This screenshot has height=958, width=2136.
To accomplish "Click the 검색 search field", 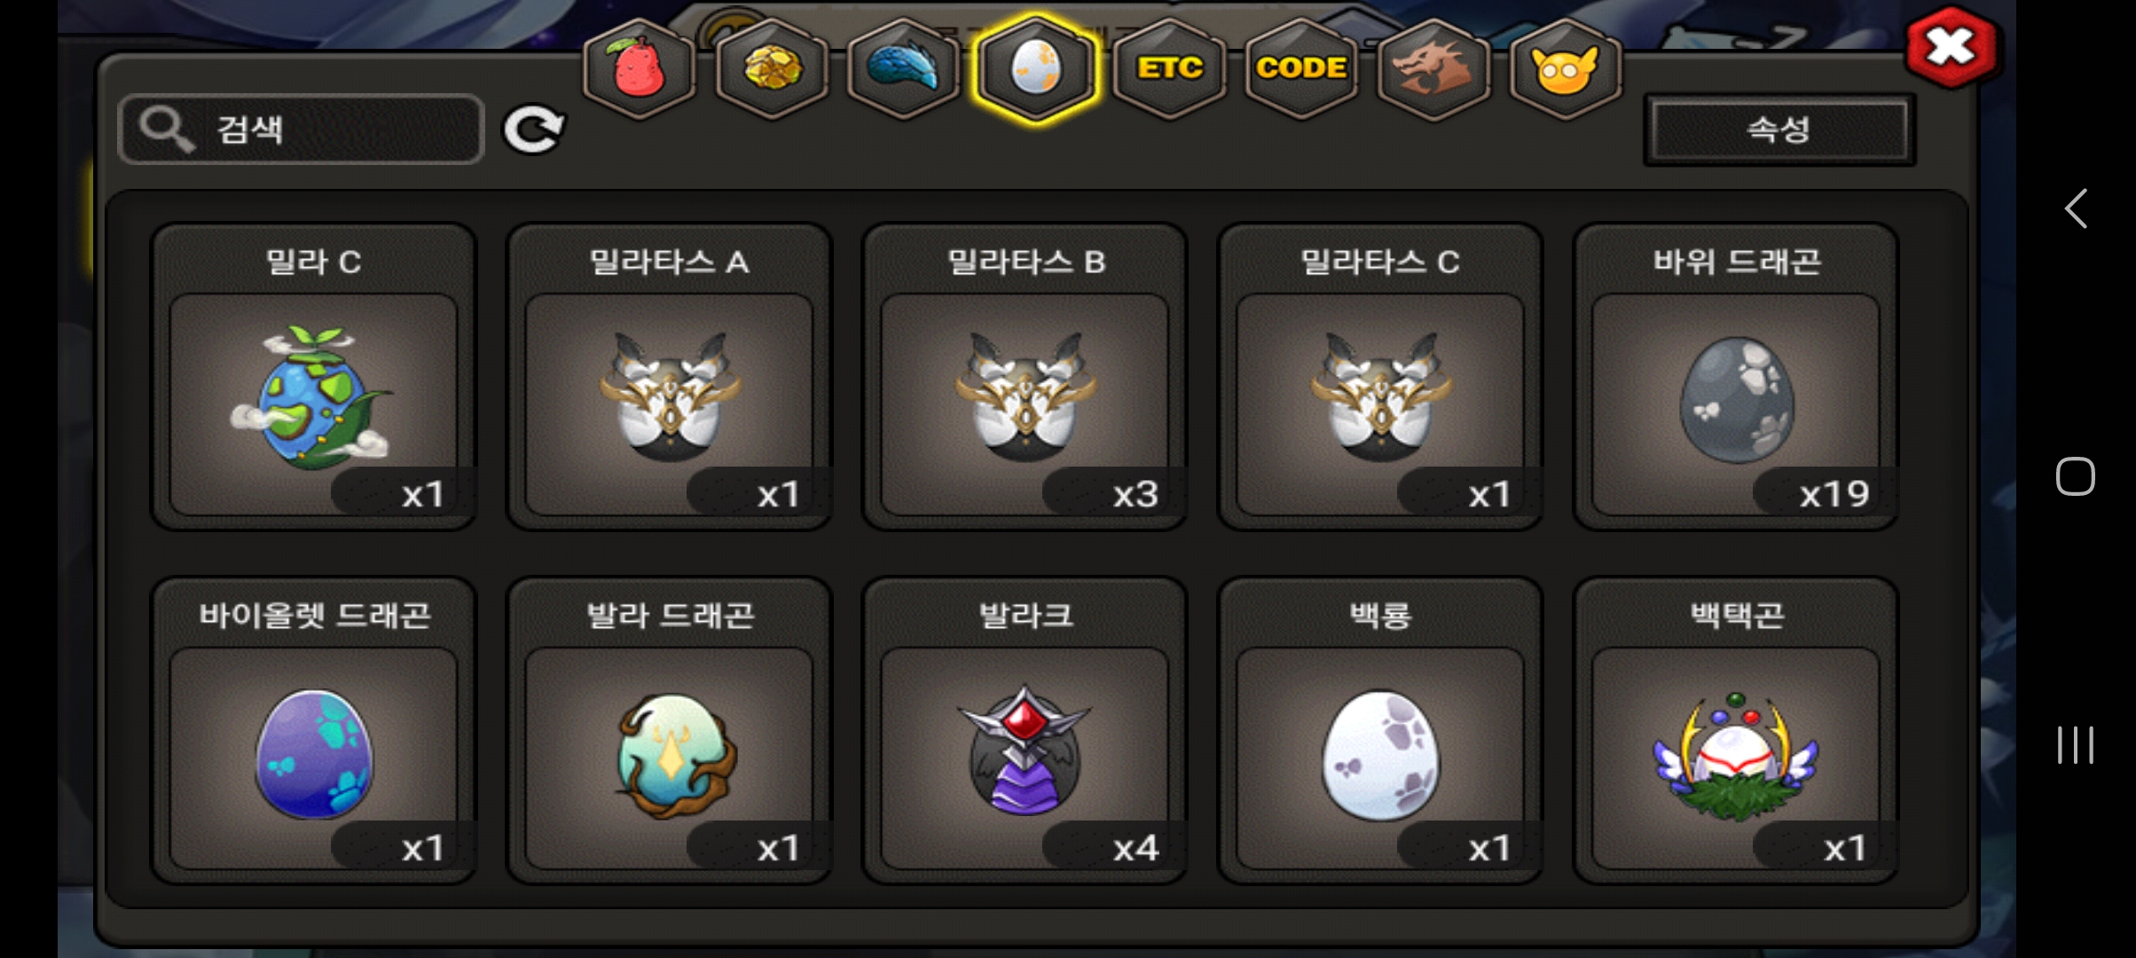I will [x=301, y=130].
